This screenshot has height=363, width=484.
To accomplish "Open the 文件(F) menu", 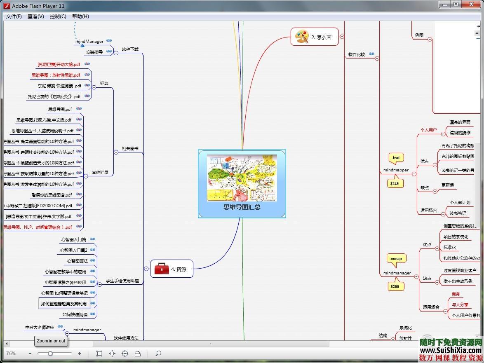I will pyautogui.click(x=14, y=16).
